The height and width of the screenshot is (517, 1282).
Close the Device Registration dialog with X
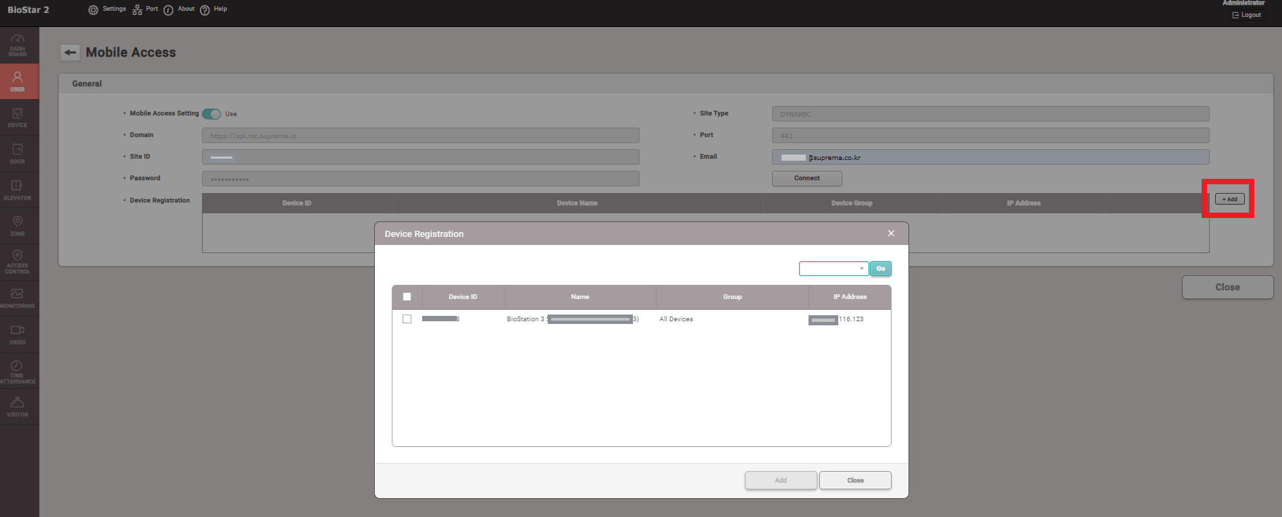(x=891, y=234)
